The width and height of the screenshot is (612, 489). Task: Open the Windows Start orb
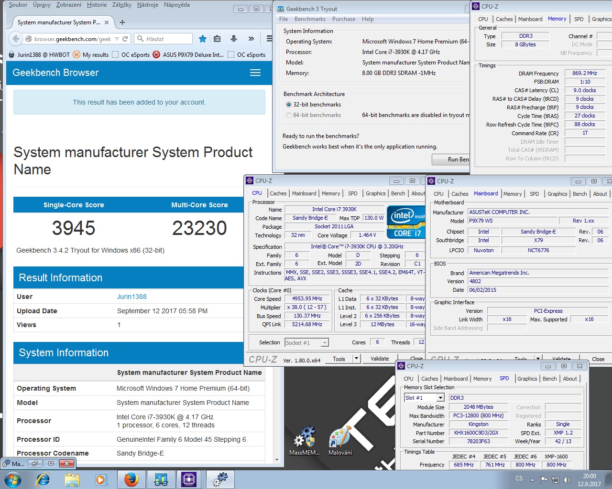coord(13,479)
